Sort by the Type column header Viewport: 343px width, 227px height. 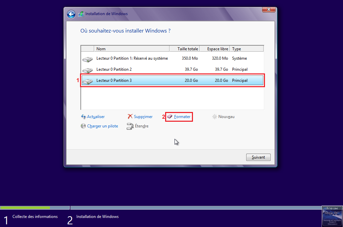tap(247, 49)
